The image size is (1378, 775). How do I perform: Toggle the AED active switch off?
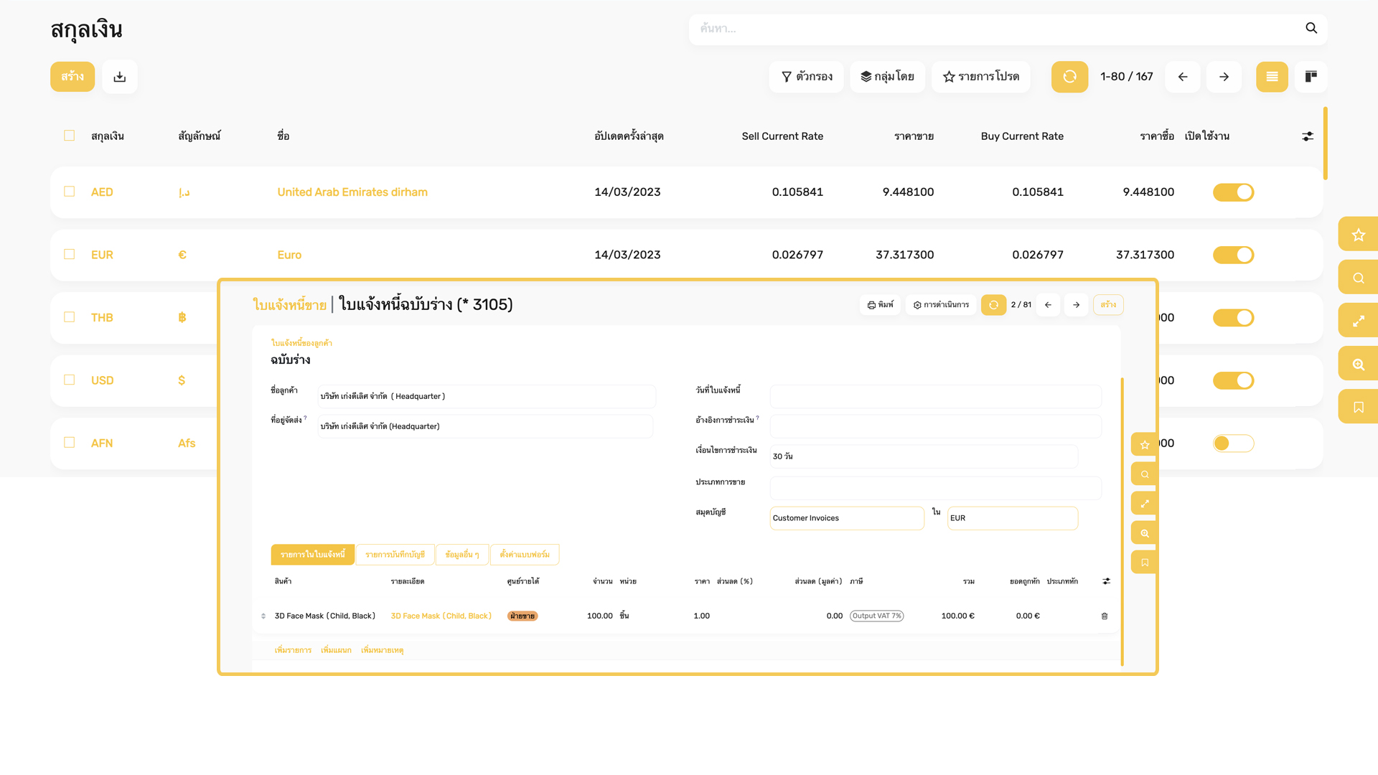pos(1233,192)
